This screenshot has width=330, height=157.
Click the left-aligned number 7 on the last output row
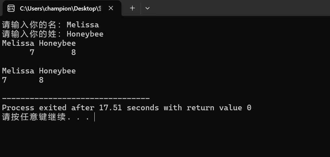coord(4,80)
